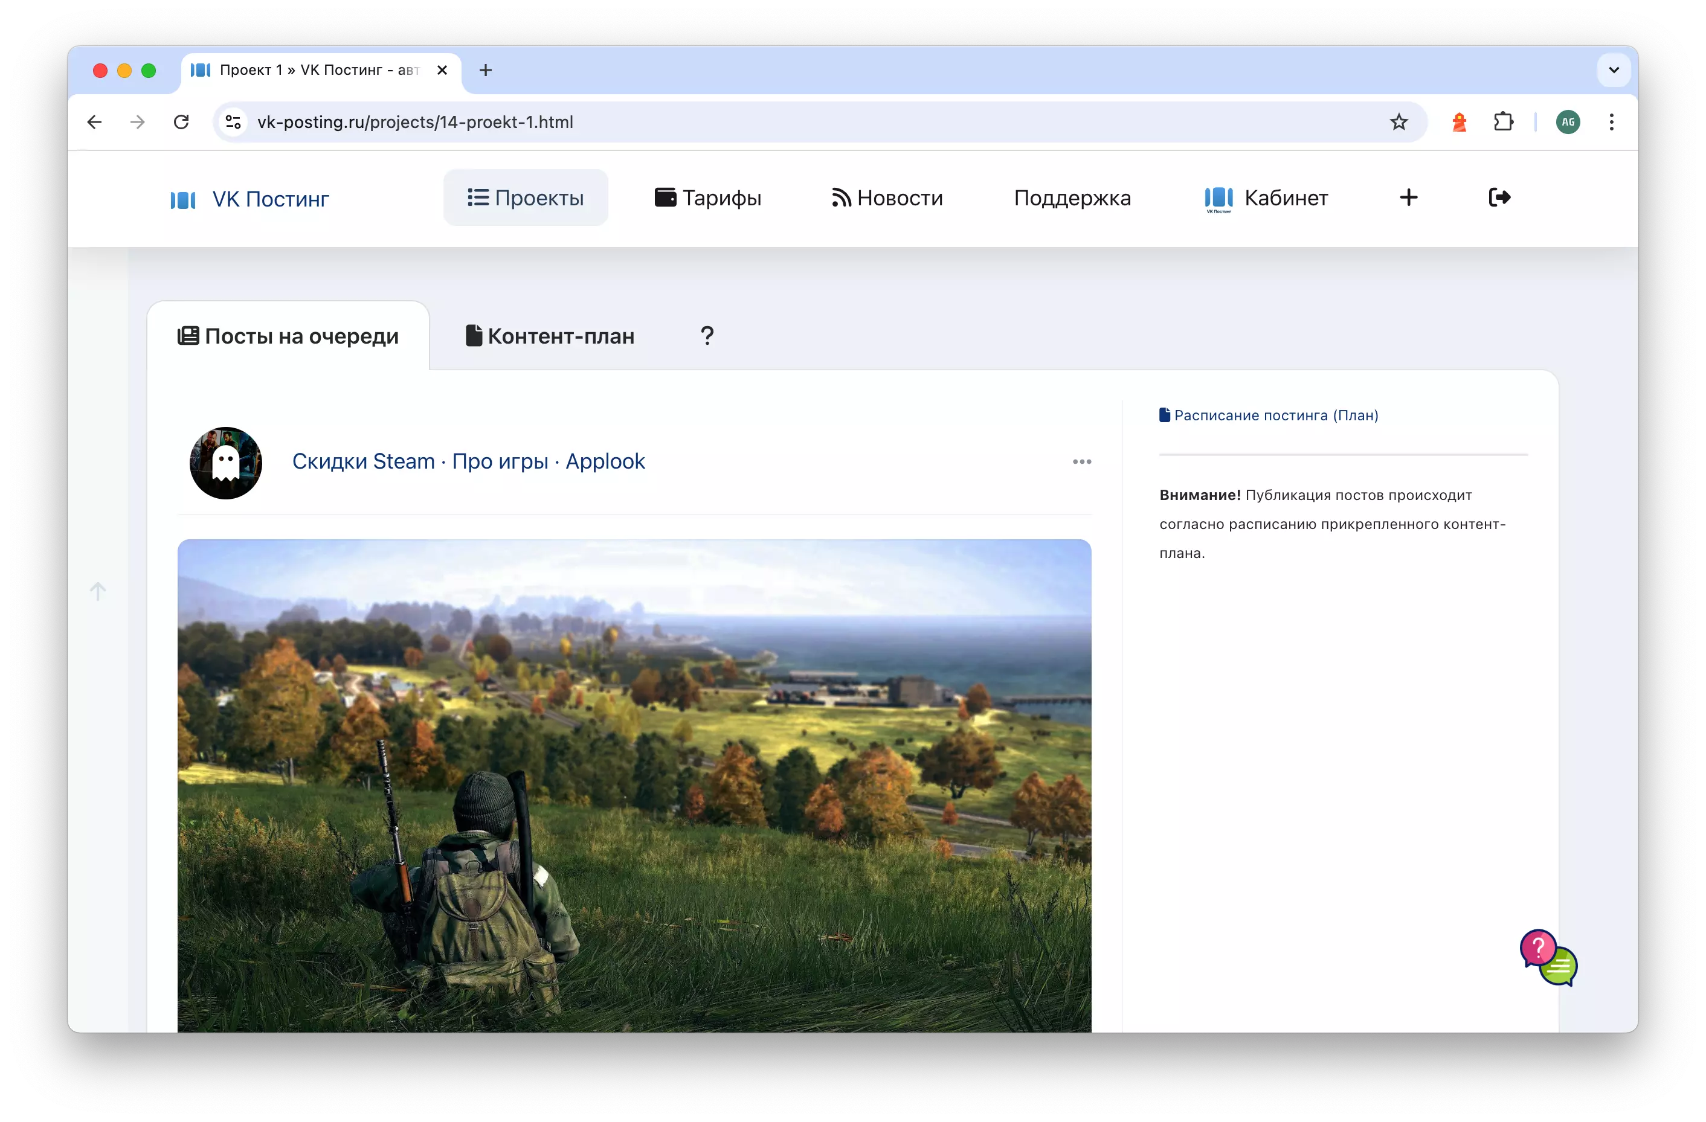The width and height of the screenshot is (1706, 1122).
Task: Open the question mark help tab
Action: point(707,336)
